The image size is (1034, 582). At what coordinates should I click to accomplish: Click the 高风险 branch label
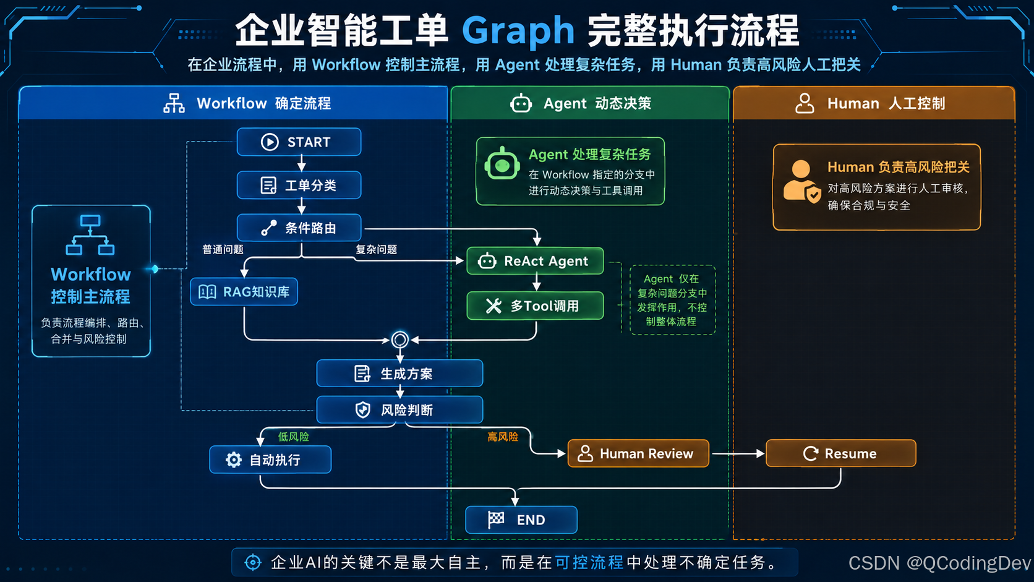click(503, 437)
